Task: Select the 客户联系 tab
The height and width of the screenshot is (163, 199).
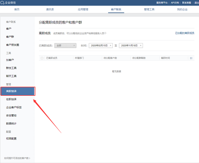Action: [116, 9]
